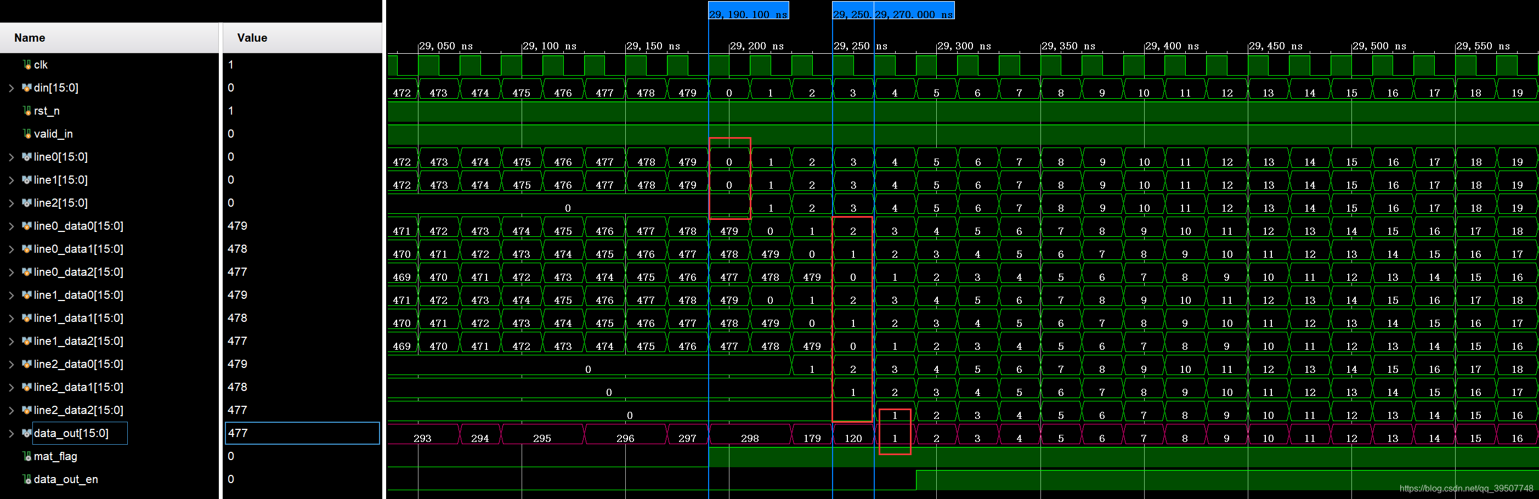This screenshot has height=499, width=1539.
Task: Click the line1_data0[15:0] bus icon
Action: (x=27, y=295)
